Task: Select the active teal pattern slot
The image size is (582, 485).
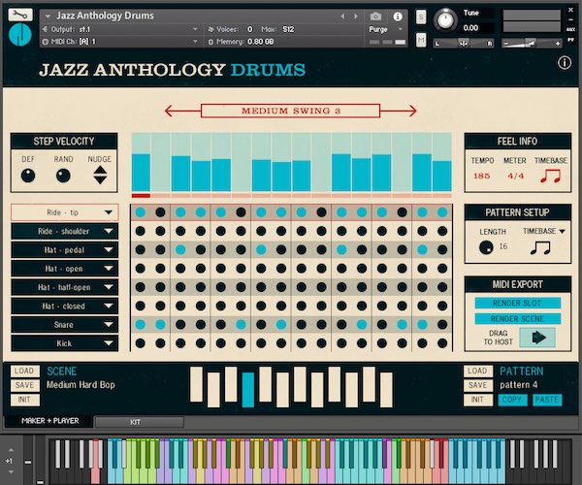Action: pos(248,390)
